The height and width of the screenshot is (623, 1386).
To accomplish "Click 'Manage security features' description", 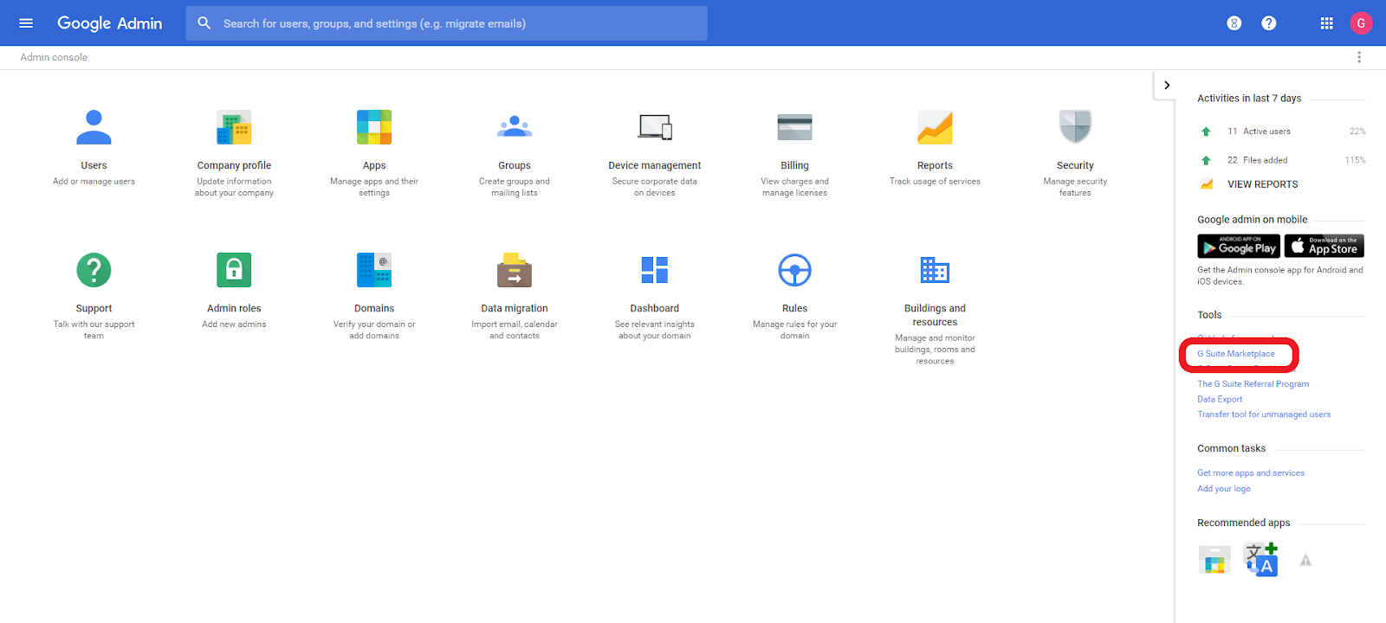I will 1075,187.
